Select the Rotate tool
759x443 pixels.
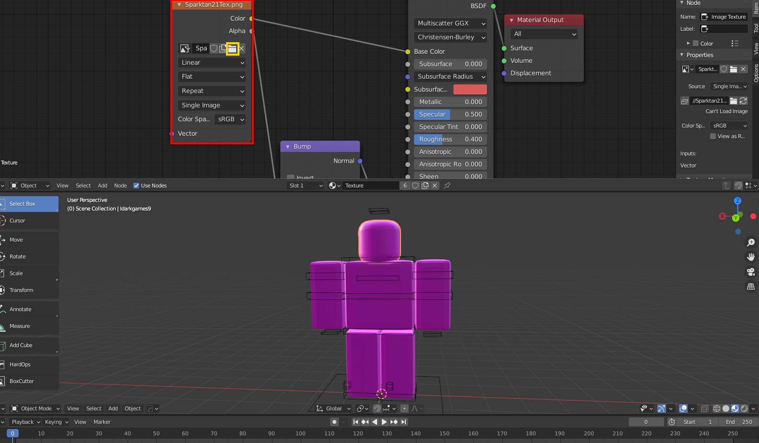pyautogui.click(x=29, y=256)
